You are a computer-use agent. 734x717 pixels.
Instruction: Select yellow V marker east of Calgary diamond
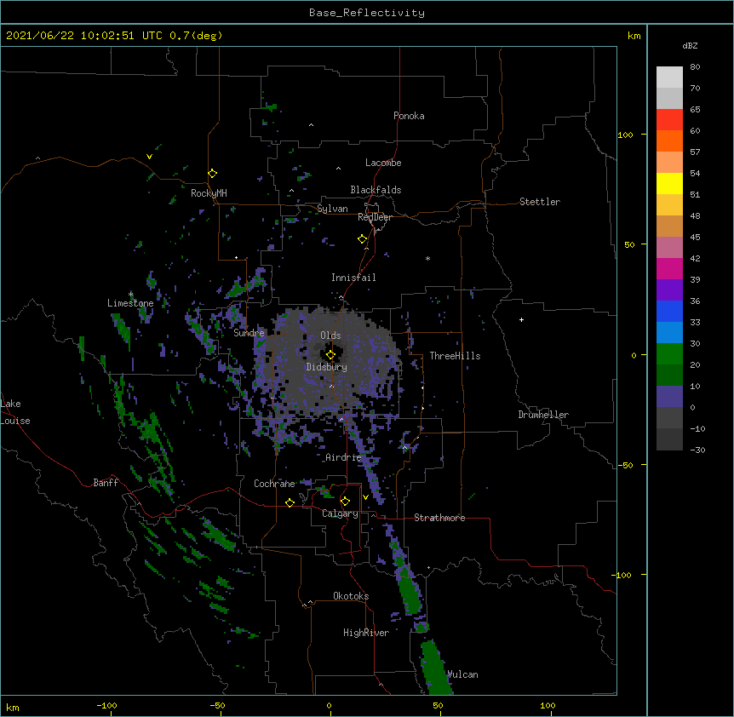pos(365,497)
